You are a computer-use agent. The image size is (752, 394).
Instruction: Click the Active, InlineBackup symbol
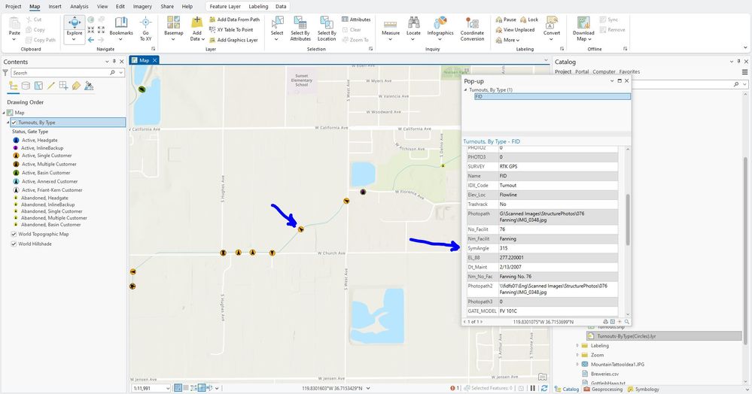pos(16,148)
